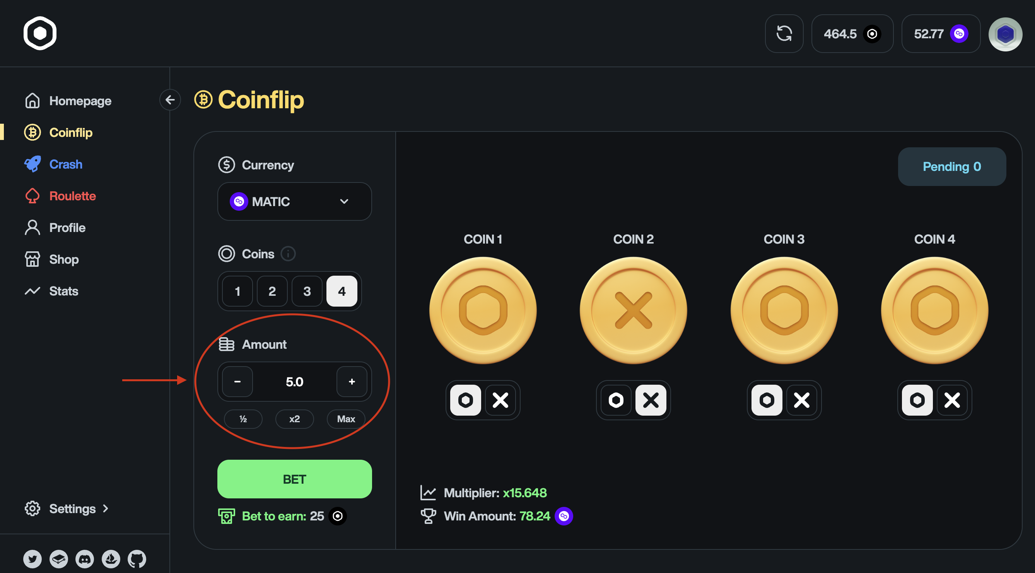Click the Coins info icon
Viewport: 1035px width, 573px height.
coord(288,254)
